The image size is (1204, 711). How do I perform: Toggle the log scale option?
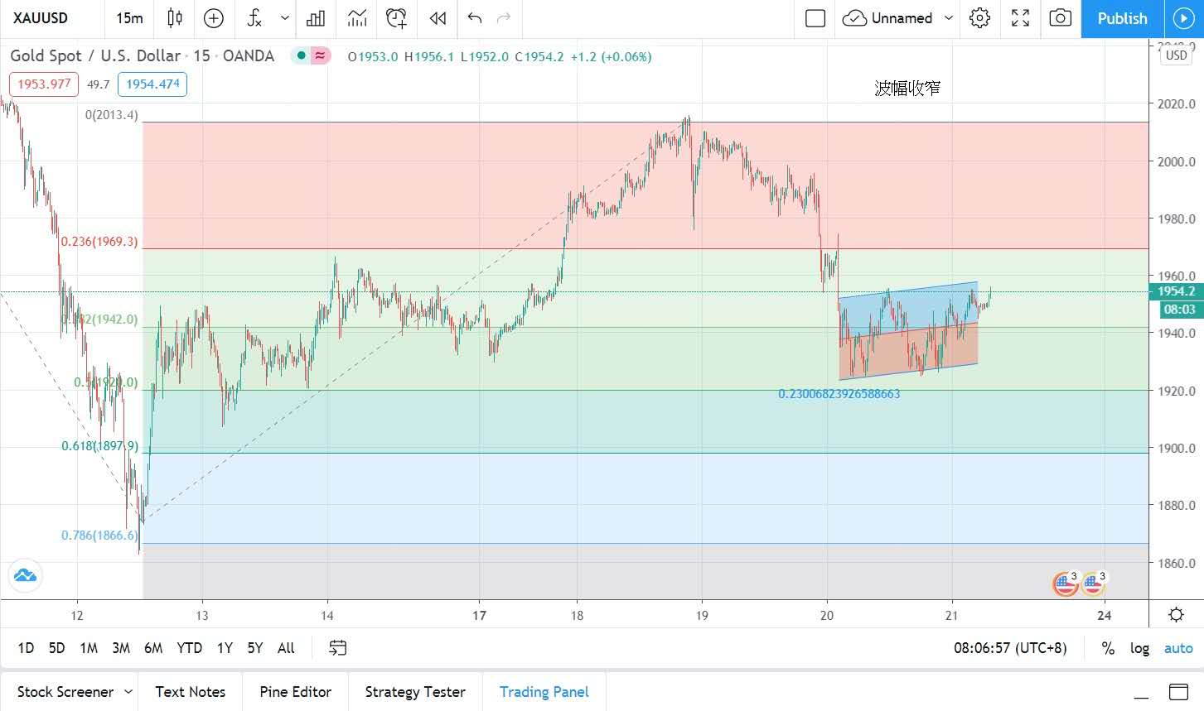pos(1139,648)
